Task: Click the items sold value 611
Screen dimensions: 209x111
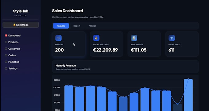Action: pos(172,50)
